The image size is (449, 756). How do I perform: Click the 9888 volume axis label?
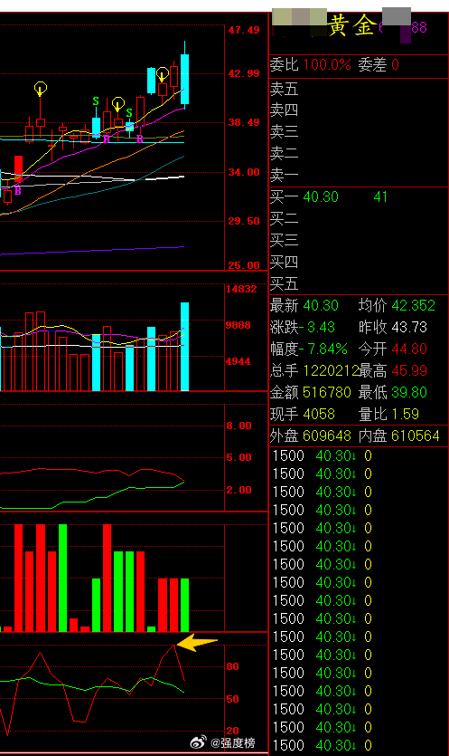[239, 325]
